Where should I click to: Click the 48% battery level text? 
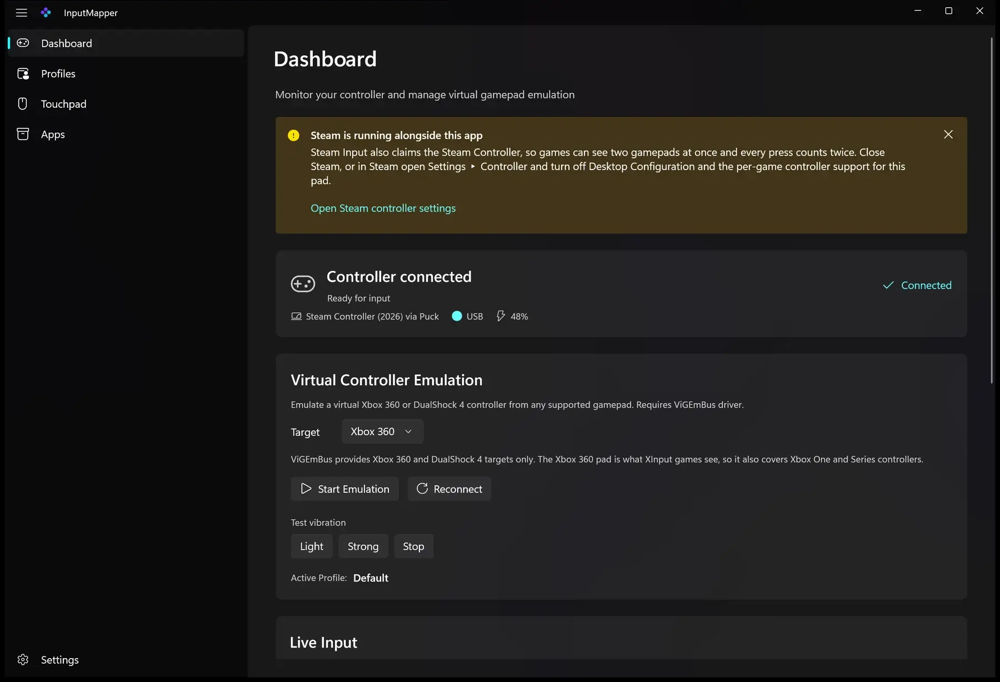tap(519, 316)
